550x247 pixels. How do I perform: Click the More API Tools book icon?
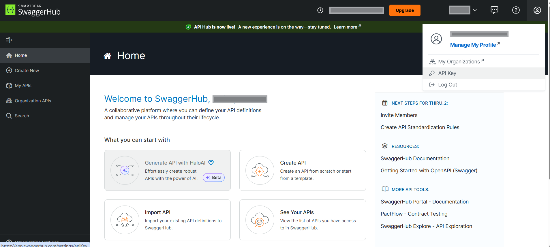tap(385, 189)
